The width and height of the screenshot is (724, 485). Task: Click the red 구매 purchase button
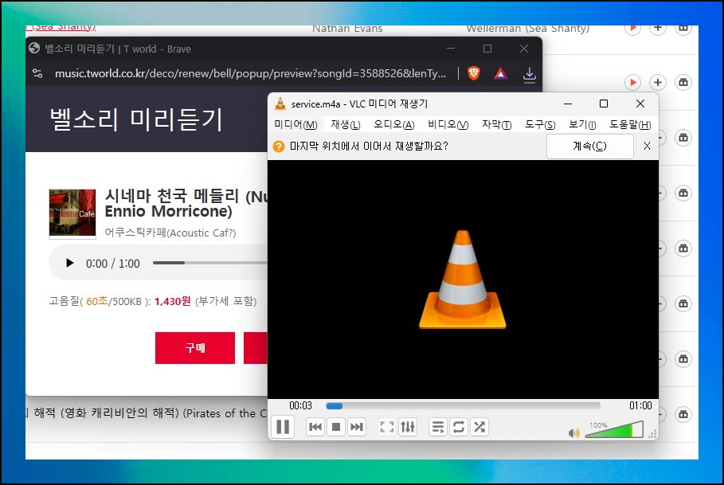(x=195, y=347)
